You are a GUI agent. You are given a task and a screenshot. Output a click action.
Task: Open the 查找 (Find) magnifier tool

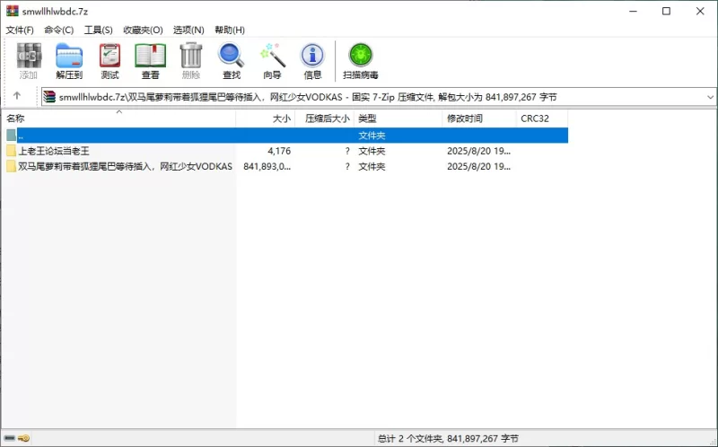232,56
